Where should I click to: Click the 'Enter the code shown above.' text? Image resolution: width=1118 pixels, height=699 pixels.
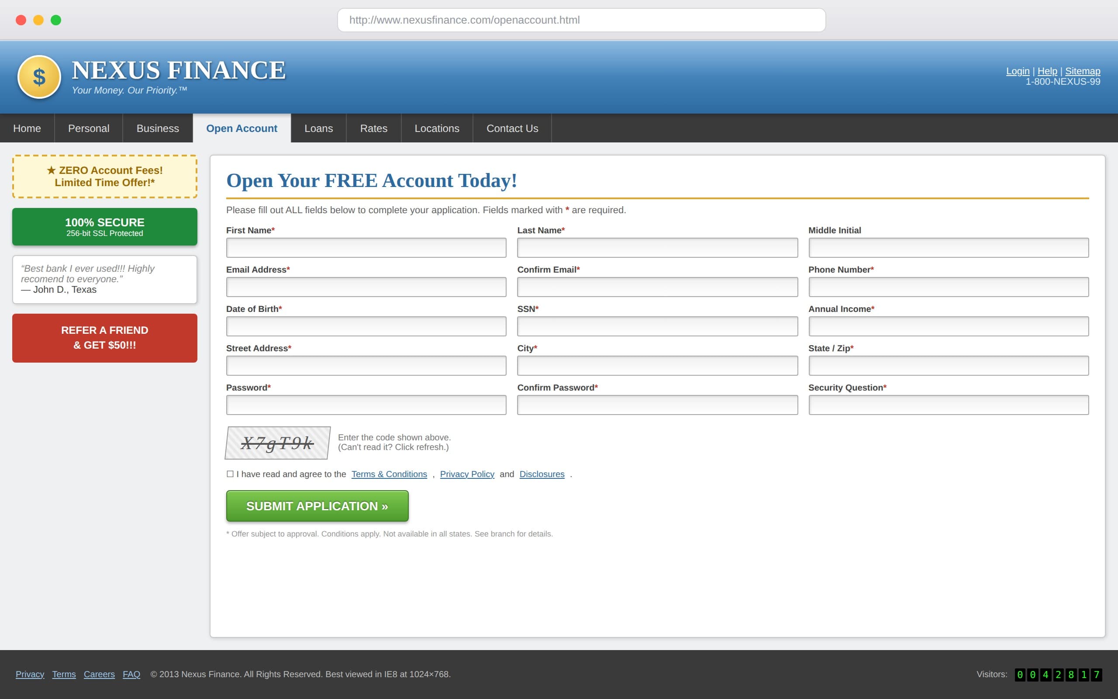(x=394, y=437)
